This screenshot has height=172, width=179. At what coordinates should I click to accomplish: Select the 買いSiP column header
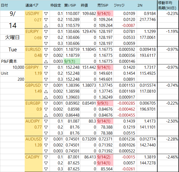(70, 5)
